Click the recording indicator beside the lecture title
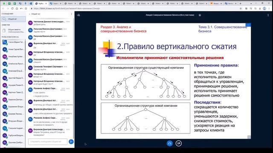 coord(200,15)
